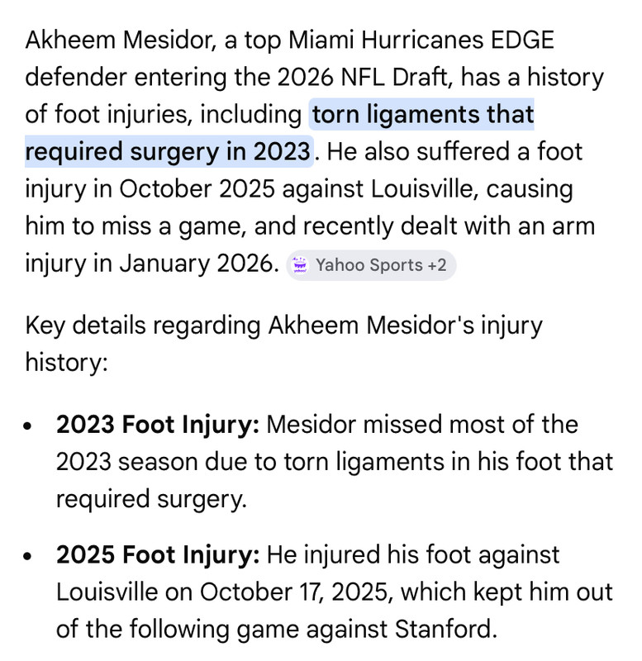Click 'Akheem Mesidor' at the paragraph start
This screenshot has height=661, width=642.
[119, 40]
